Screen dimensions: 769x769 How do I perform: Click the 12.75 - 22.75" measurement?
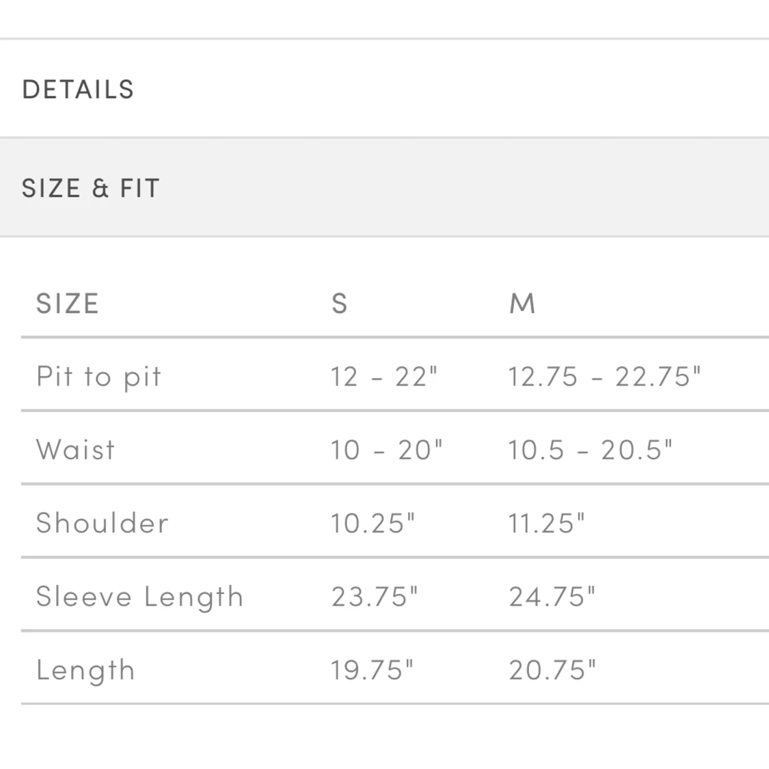coord(604,377)
